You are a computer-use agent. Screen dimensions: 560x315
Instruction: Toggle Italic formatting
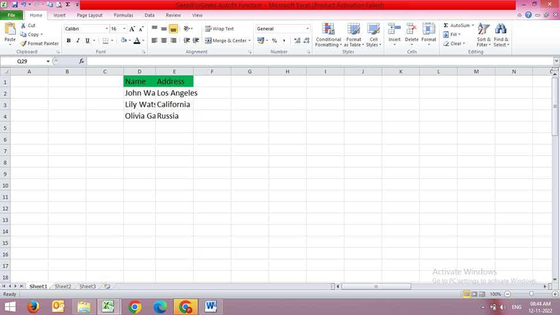point(78,41)
